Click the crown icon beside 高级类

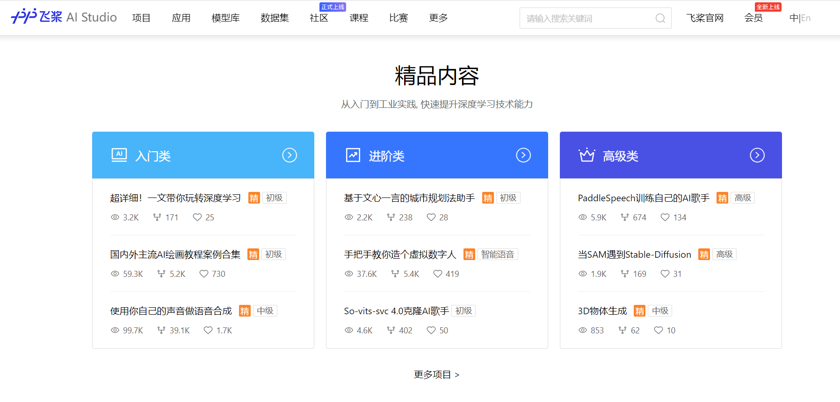587,155
